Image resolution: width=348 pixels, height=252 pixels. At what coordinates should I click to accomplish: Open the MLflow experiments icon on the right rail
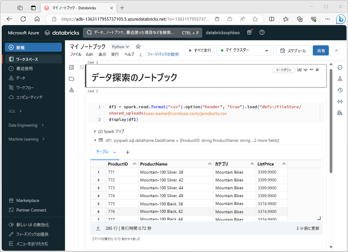pyautogui.click(x=341, y=80)
